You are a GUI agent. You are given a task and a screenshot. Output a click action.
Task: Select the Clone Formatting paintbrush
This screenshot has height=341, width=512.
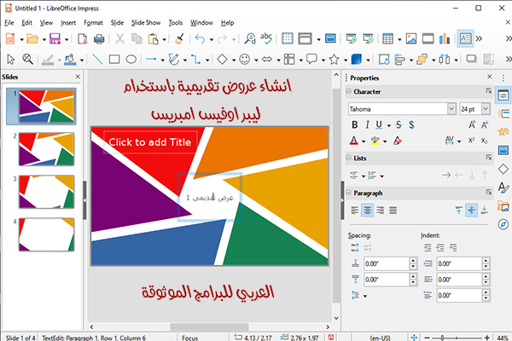point(179,39)
